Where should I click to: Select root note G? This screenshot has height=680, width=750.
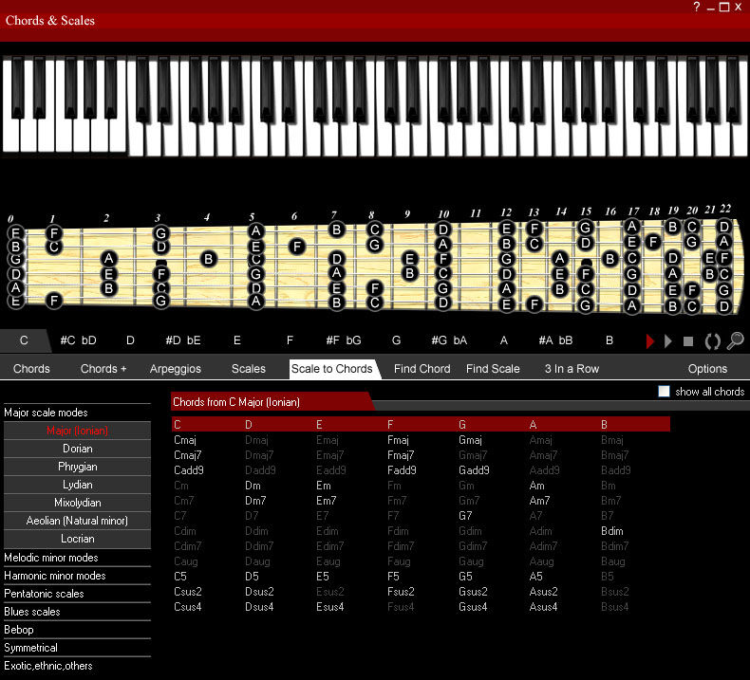click(396, 340)
